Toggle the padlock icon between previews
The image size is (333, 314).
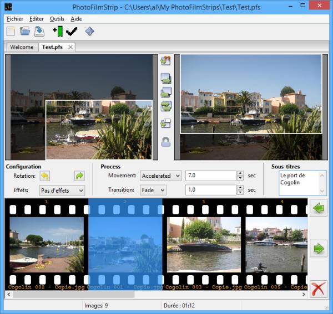tap(165, 142)
